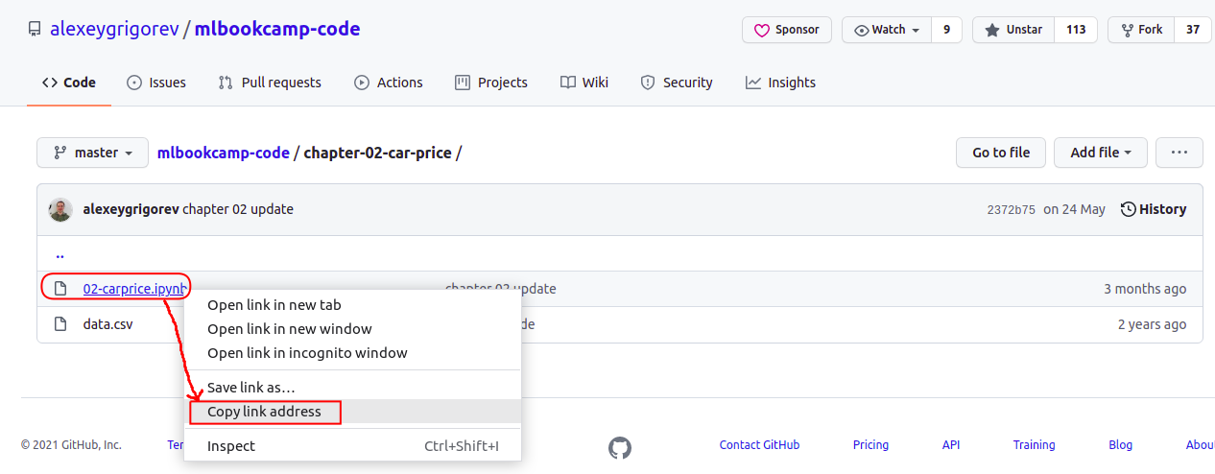Screen dimensions: 1215x474
Task: Switch to the Issues tab
Action: (156, 83)
